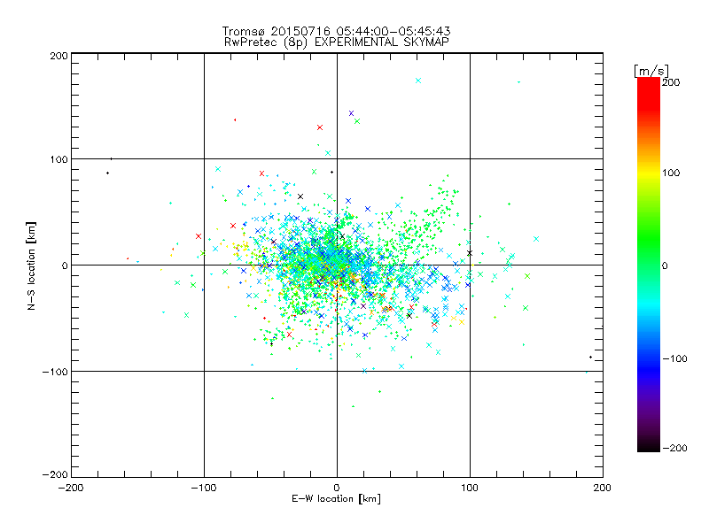The image size is (709, 531).
Task: Click the title "Tromsø 20150716 05:44:00-05:45:43"
Action: coord(336,31)
